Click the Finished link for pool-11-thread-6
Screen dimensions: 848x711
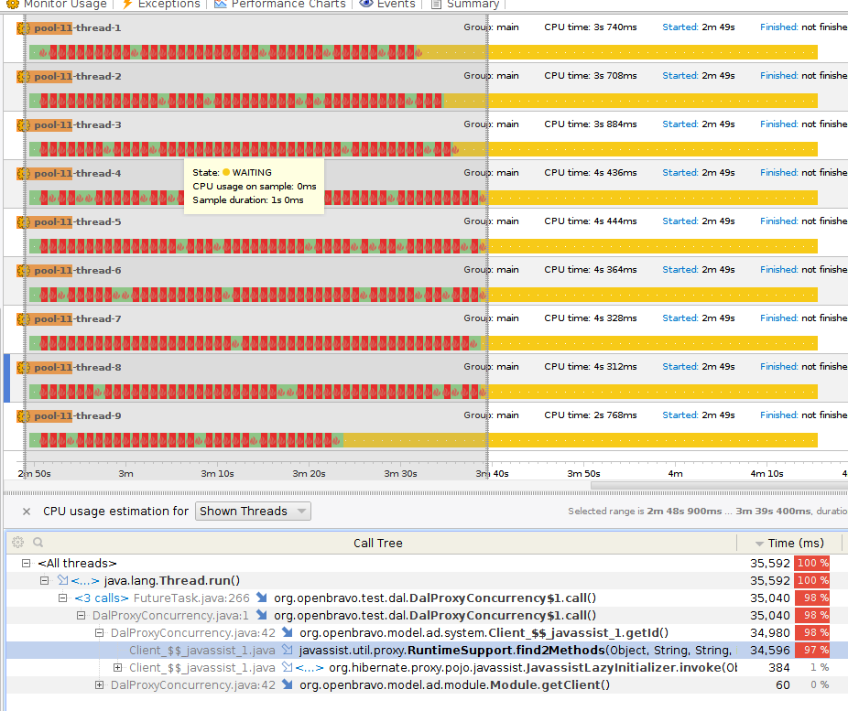click(x=778, y=270)
